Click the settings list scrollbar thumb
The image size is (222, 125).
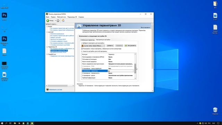point(135,68)
